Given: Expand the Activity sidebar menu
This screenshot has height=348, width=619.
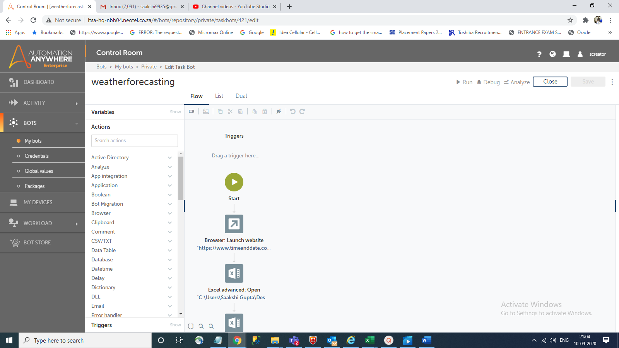Looking at the screenshot, I should click(43, 103).
